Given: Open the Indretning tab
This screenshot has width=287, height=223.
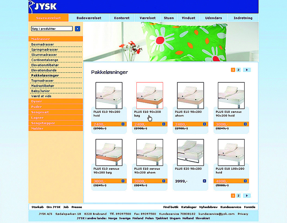Looking at the screenshot, I should point(243,18).
